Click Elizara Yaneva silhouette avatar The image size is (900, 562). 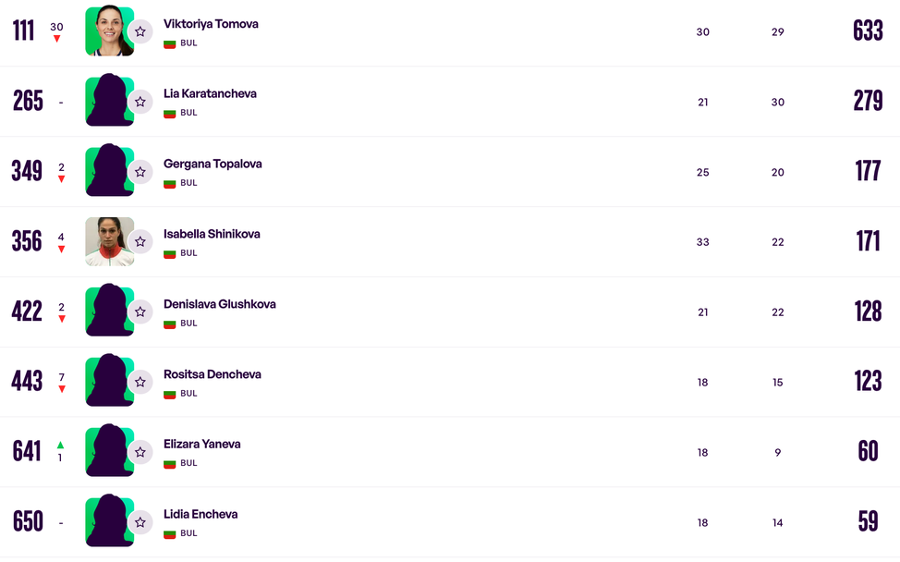point(107,451)
